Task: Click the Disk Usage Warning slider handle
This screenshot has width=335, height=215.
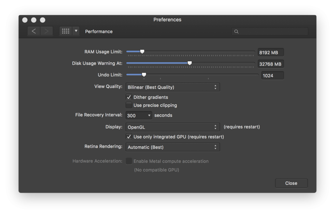Action: (190, 63)
